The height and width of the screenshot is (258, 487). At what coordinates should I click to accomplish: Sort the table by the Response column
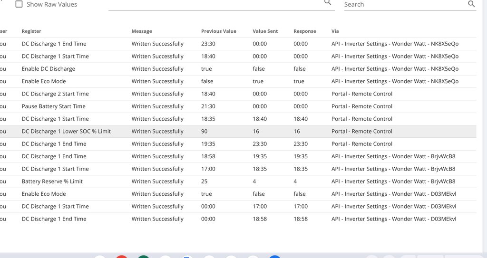[x=304, y=31]
